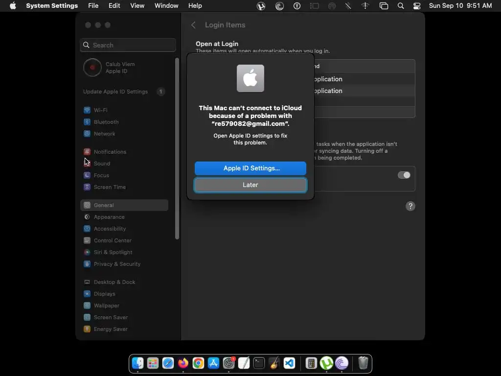Screen dimensions: 501x376
Task: Open the File menu
Action: (x=93, y=6)
